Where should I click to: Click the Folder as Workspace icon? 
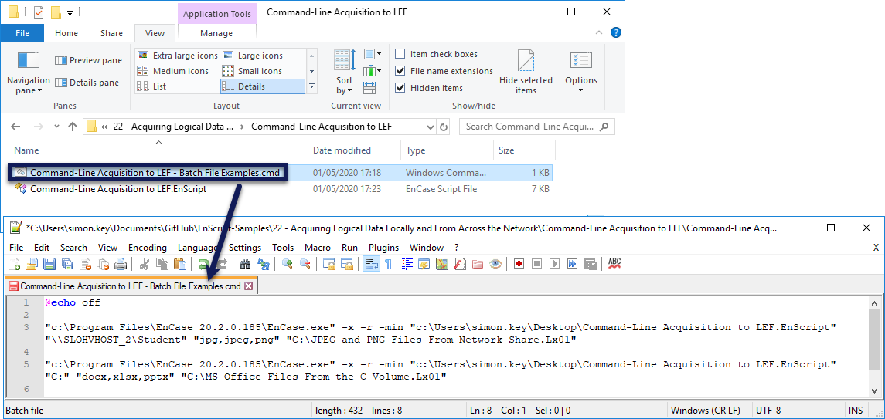point(478,264)
